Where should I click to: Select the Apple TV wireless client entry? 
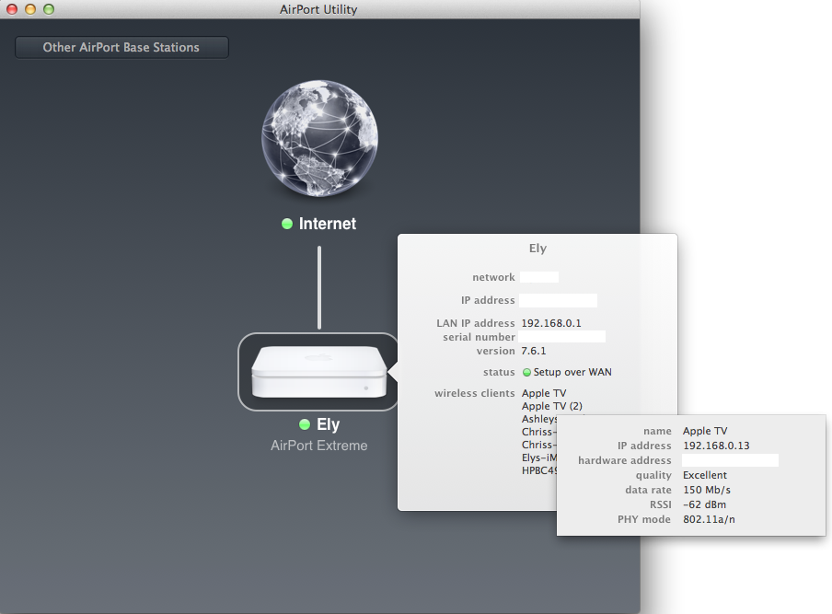click(544, 393)
